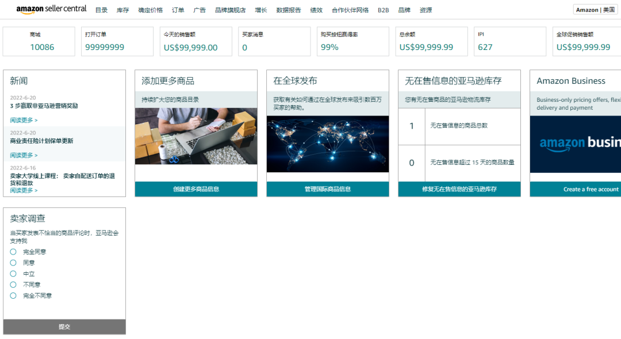The image size is (621, 339).
Task: Click the 无在售信息的商品总数 row
Action: click(459, 126)
